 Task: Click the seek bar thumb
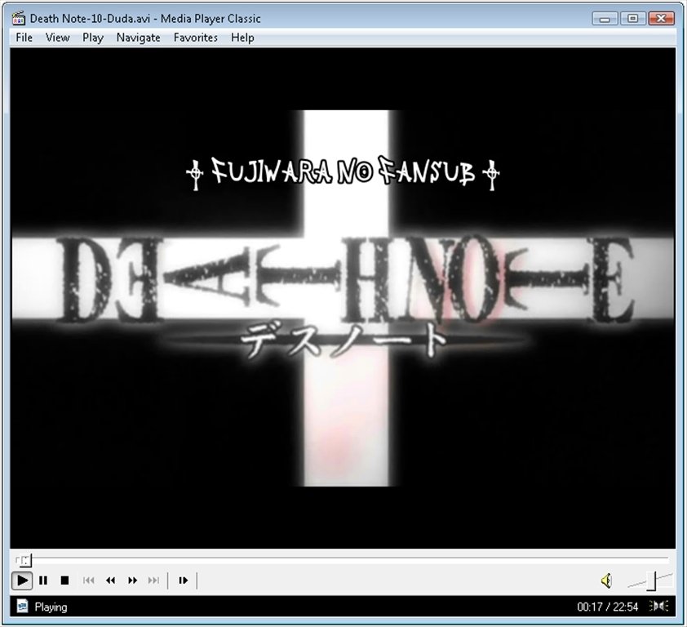click(x=26, y=560)
